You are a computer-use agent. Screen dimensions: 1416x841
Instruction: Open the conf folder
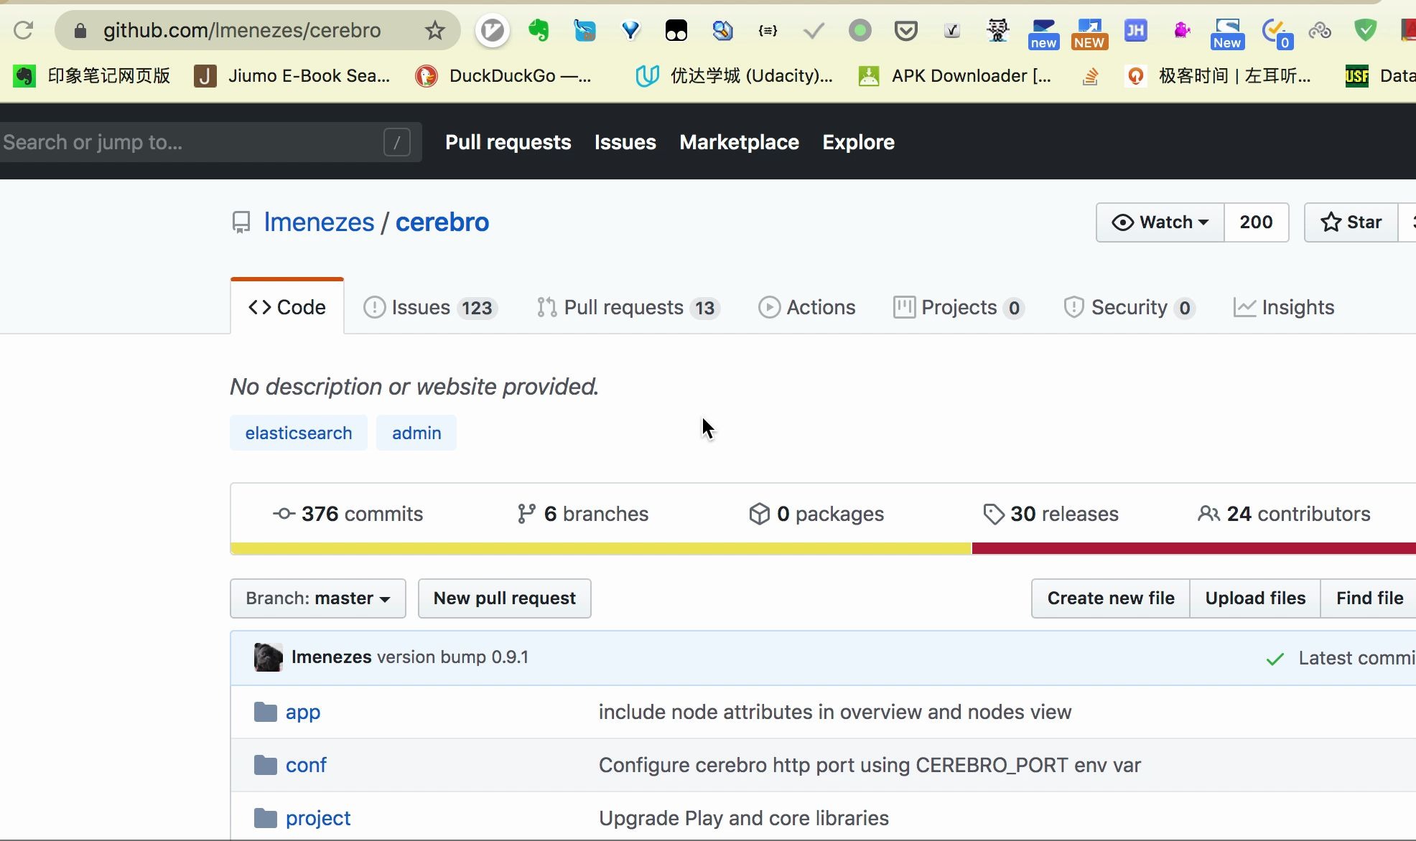(306, 765)
